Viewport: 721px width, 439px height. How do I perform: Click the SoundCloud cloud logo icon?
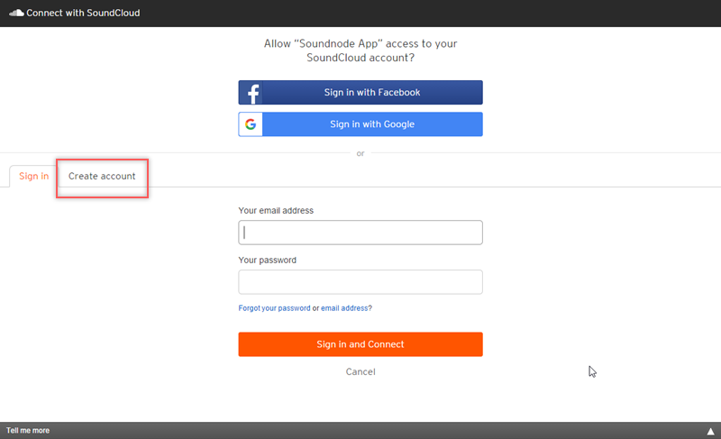tap(16, 13)
